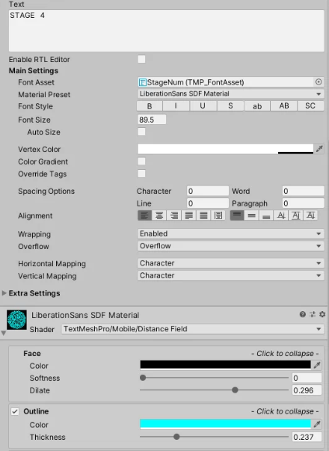Set top vertical text alignment
The image size is (329, 451).
[237, 215]
